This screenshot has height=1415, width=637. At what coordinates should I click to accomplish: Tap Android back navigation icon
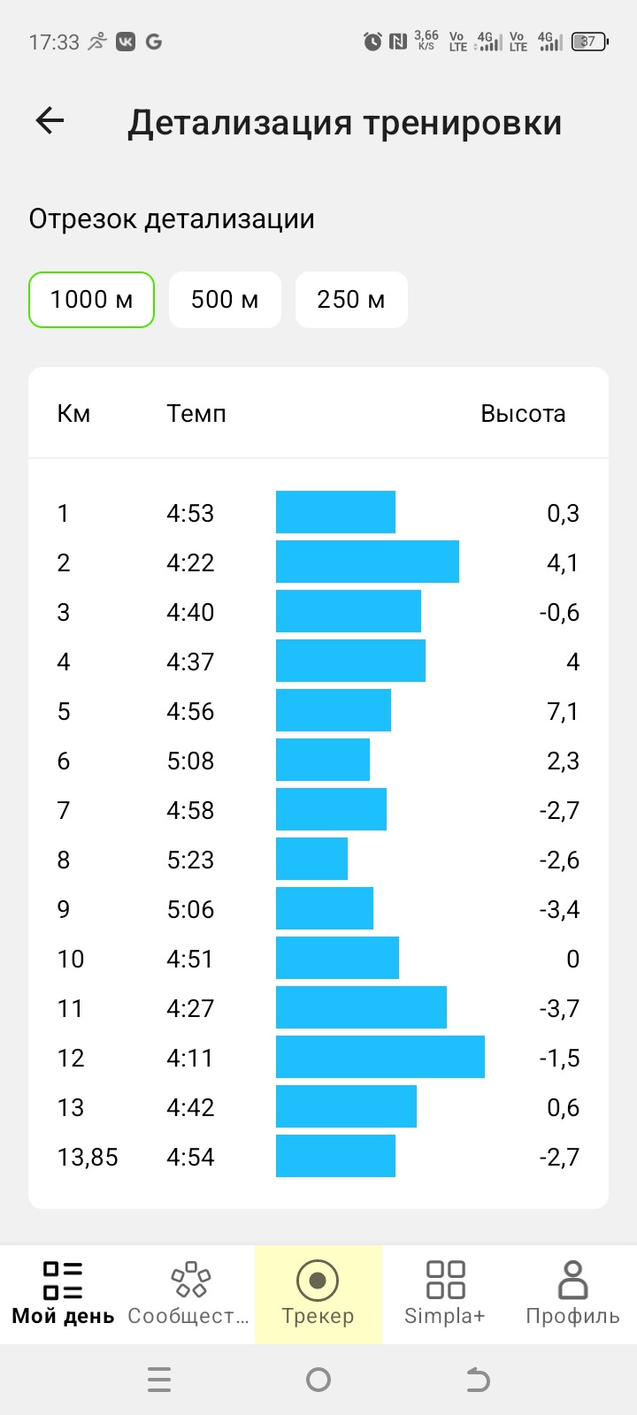478,1380
